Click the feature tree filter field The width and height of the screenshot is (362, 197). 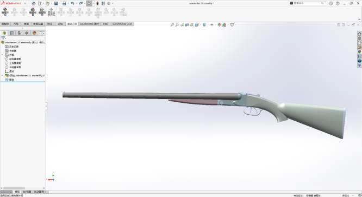23,38
